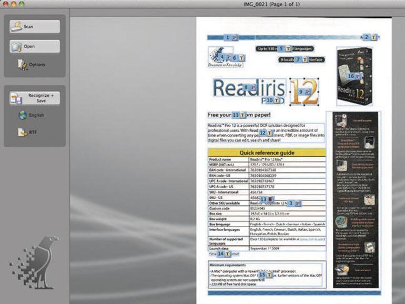Click the 'Quick reference guide' yellow header
This screenshot has width=405, height=304.
[267, 153]
